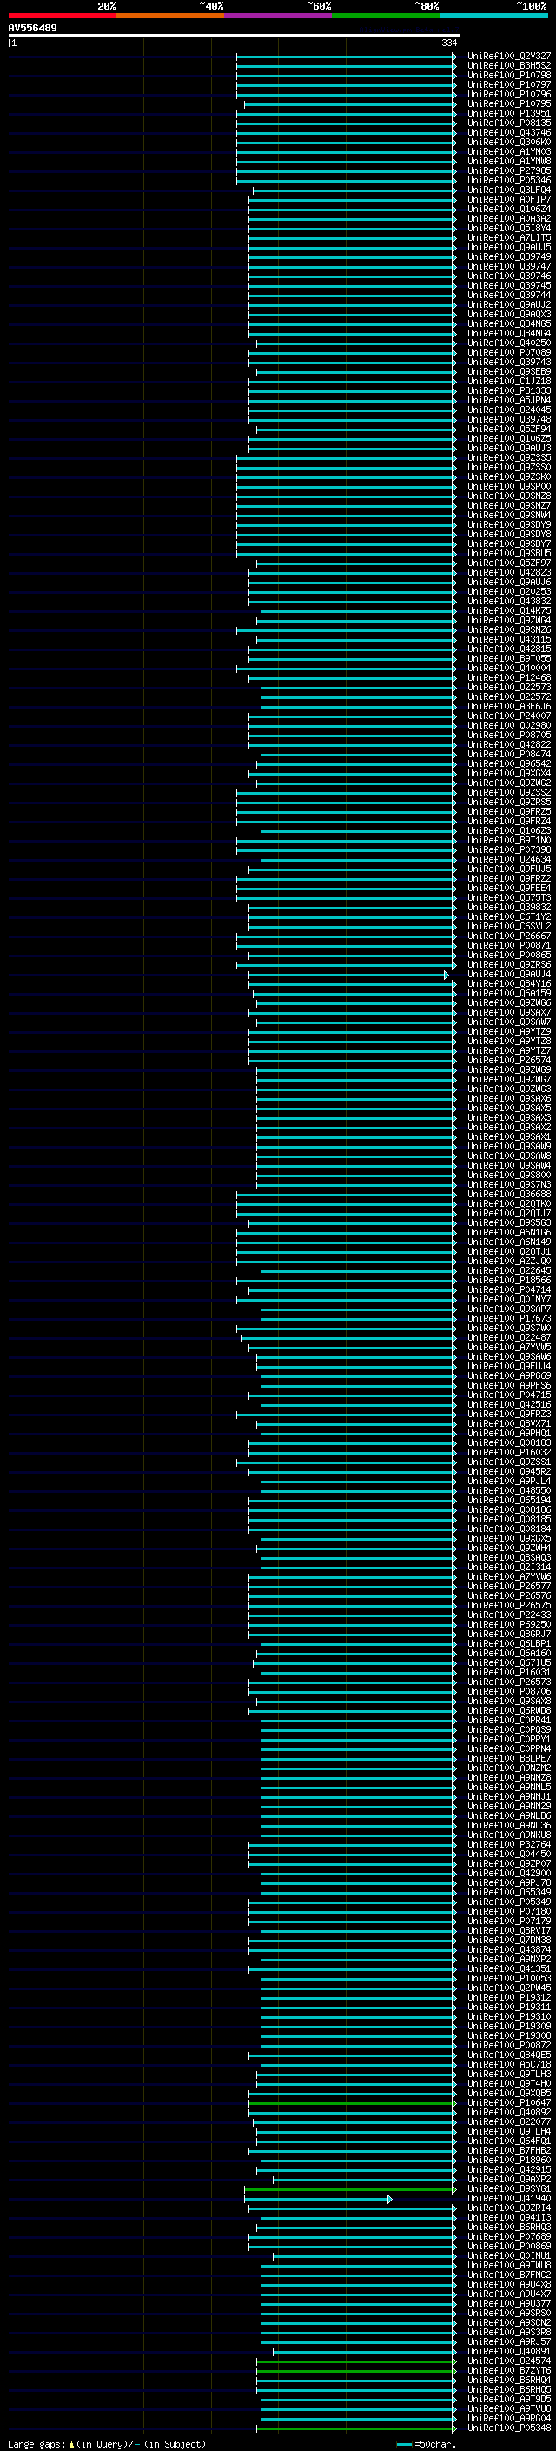Select hit label UniRef100_Q9S800
The width and height of the screenshot is (556, 2451).
(509, 1176)
